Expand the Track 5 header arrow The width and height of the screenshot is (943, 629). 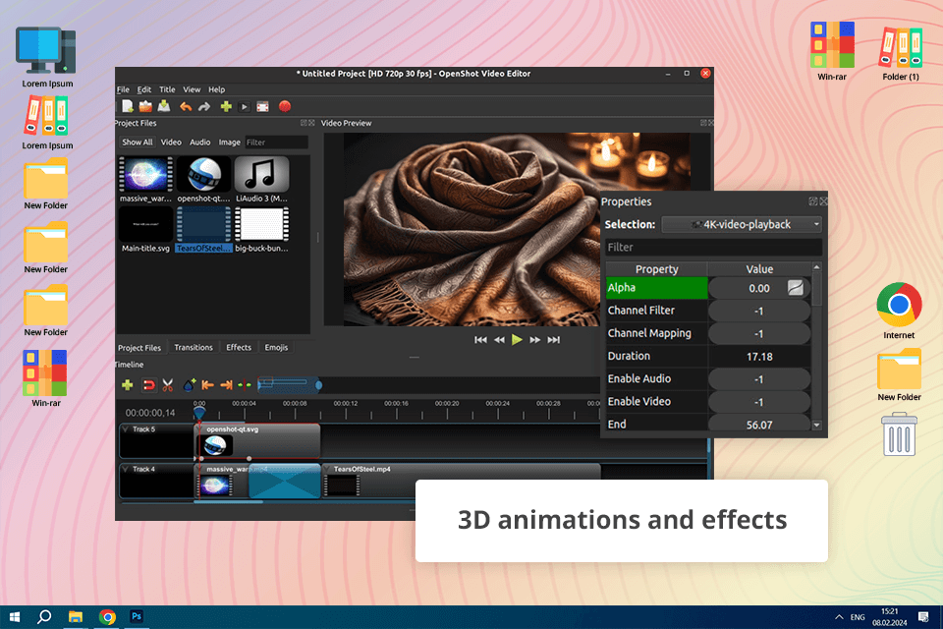(125, 429)
